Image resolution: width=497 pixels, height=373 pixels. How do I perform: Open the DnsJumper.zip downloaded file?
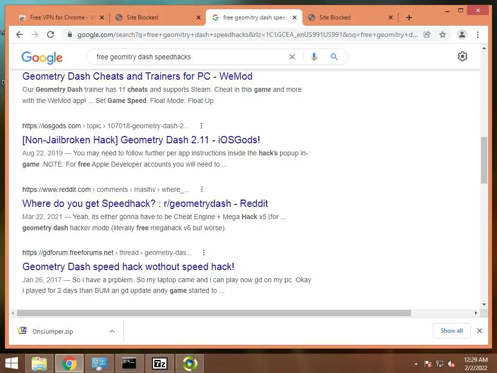(x=52, y=331)
